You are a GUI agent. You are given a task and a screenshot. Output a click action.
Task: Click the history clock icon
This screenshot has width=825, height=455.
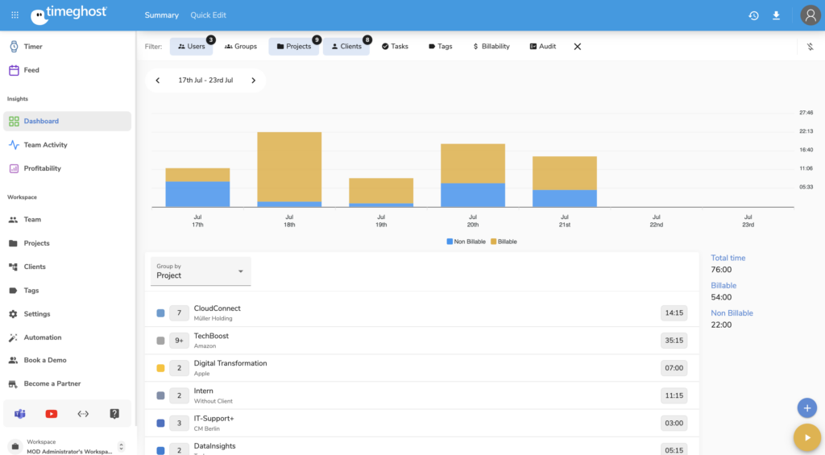pyautogui.click(x=753, y=15)
